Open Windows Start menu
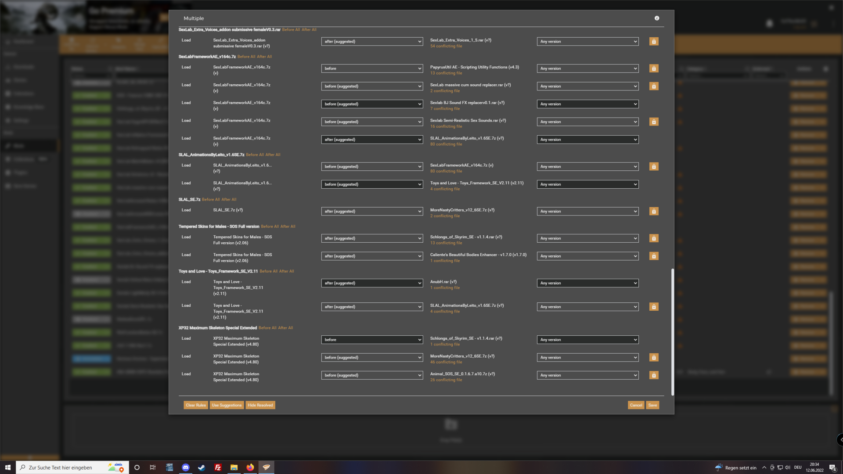Viewport: 843px width, 474px height. [7, 467]
